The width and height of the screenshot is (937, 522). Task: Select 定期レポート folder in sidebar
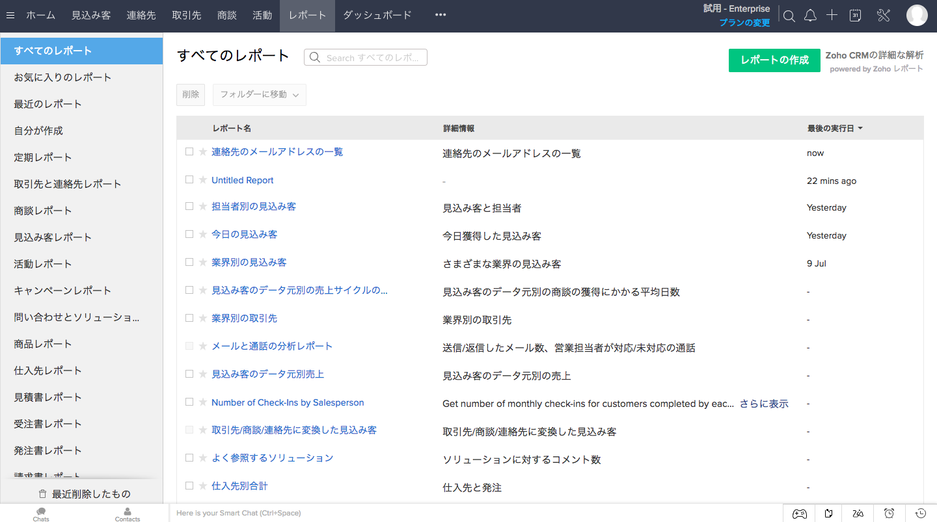(x=81, y=157)
